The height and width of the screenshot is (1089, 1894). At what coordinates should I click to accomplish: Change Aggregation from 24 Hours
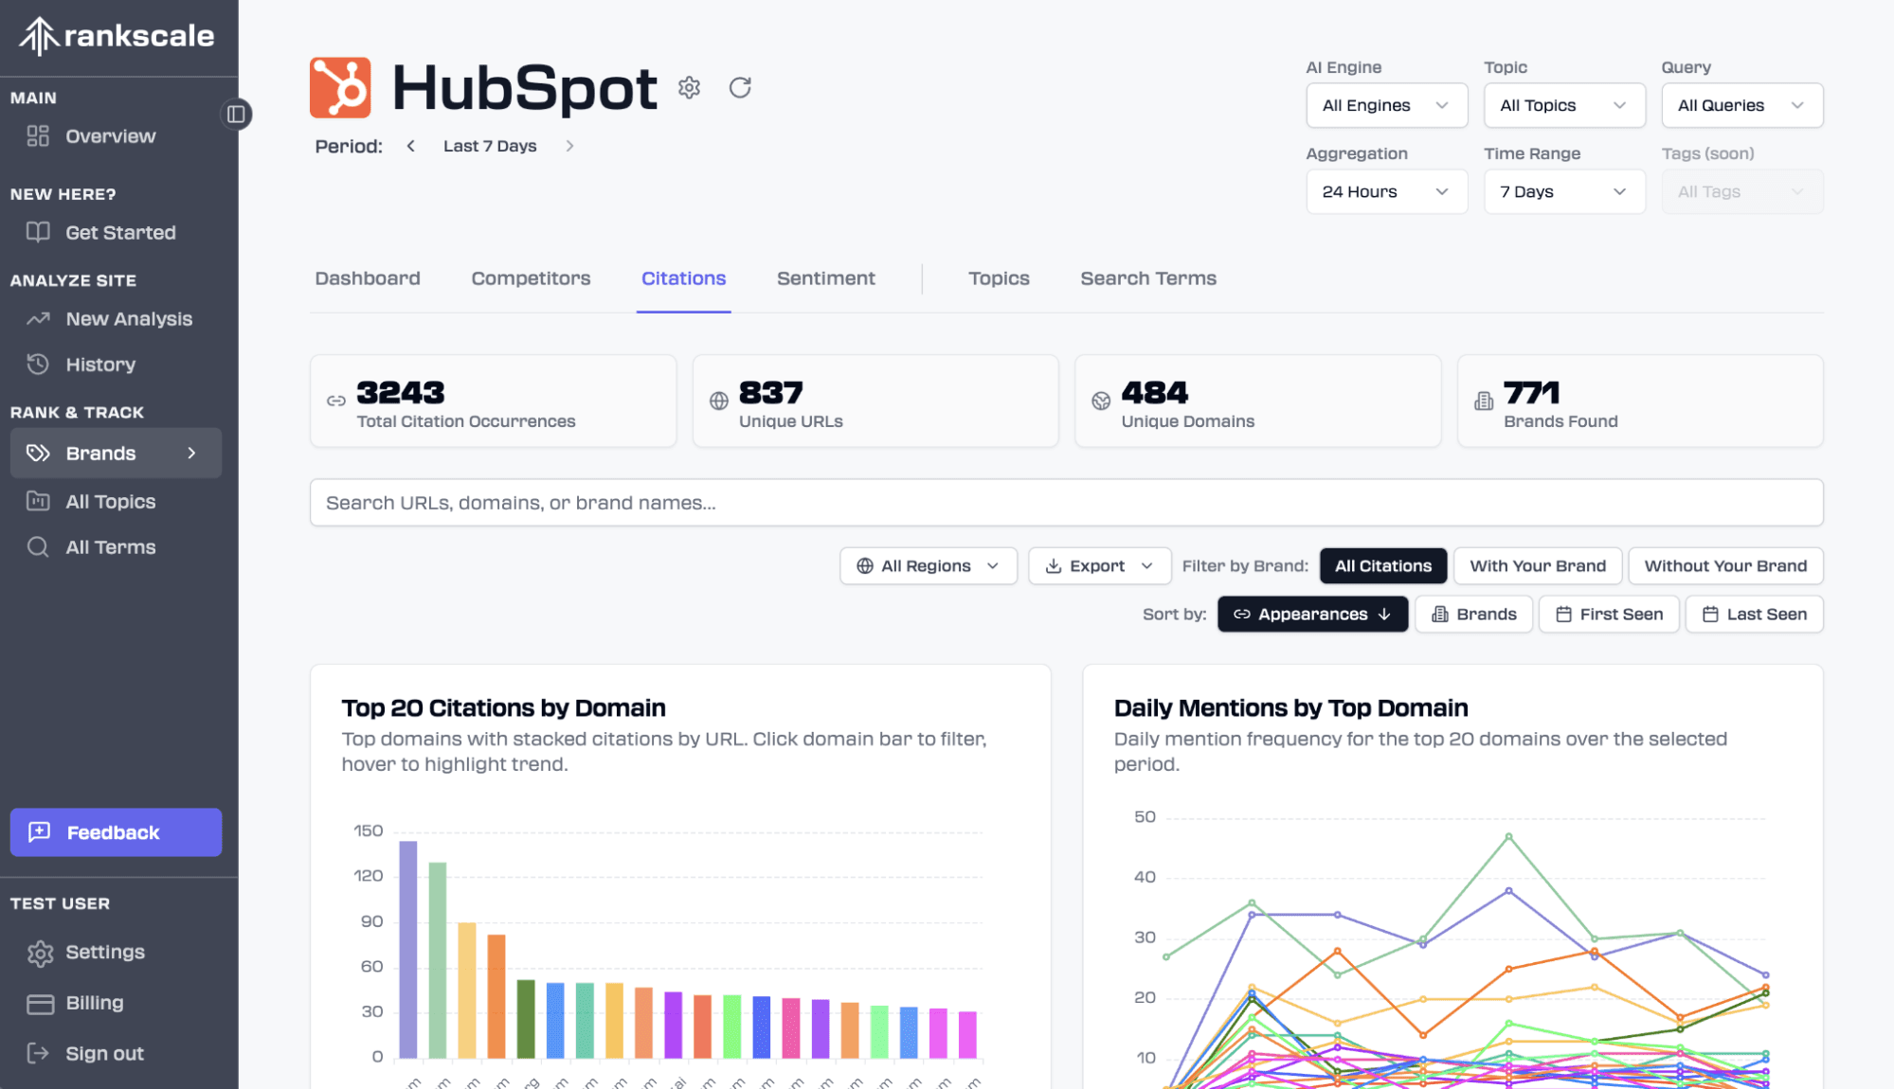[1386, 191]
